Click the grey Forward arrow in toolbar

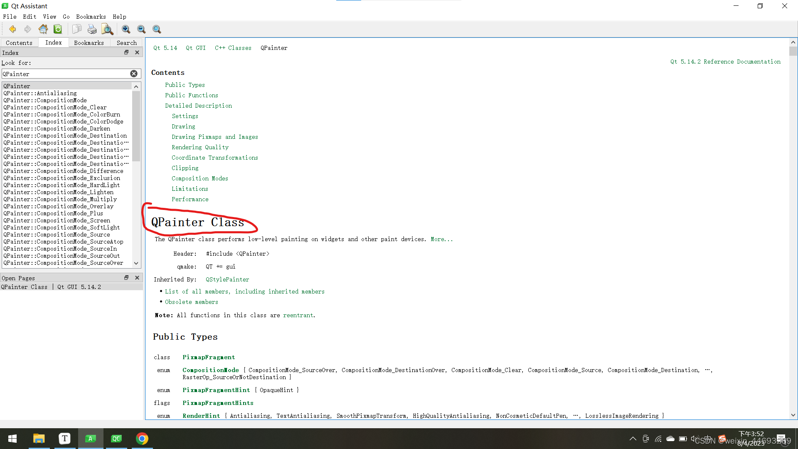(x=27, y=29)
